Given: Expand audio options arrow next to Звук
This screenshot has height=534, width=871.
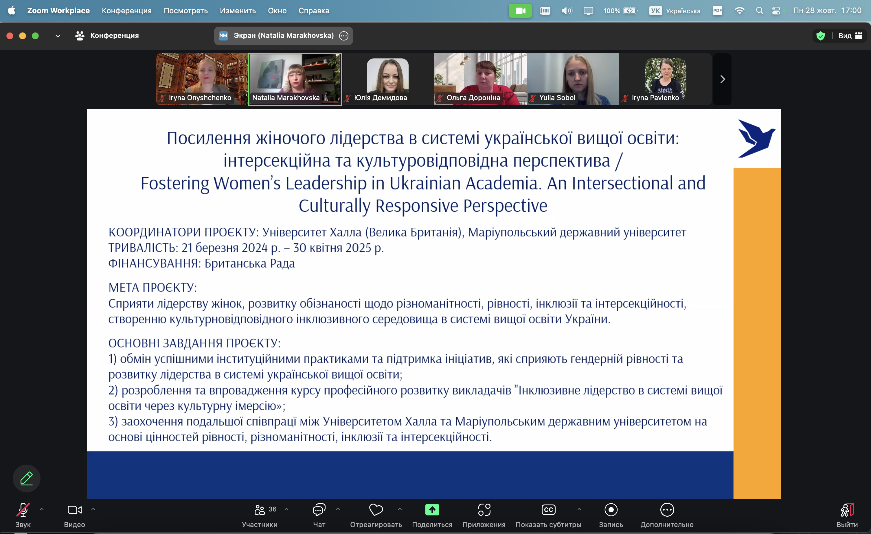Looking at the screenshot, I should 42,509.
